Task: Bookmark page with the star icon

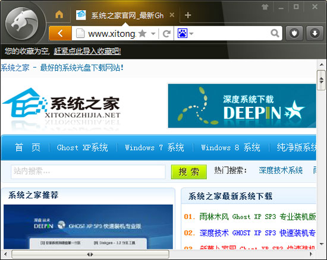Action: tap(143, 33)
